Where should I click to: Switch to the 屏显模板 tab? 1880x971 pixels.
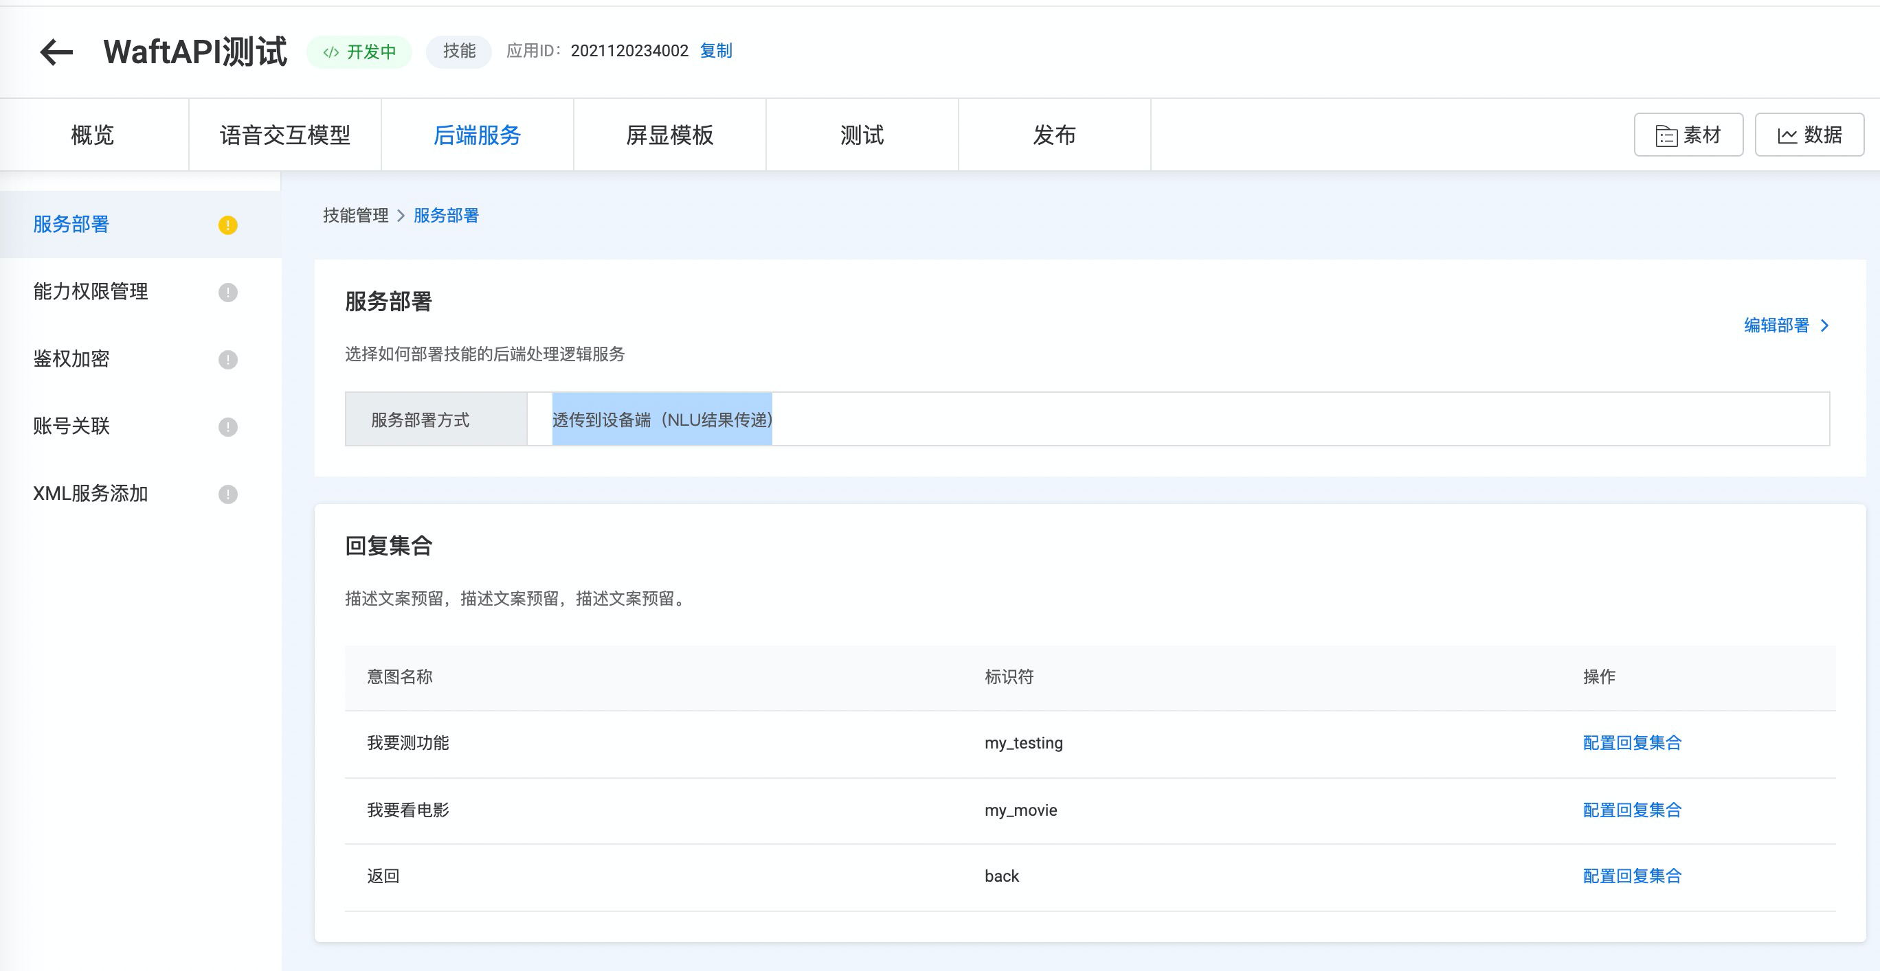[669, 135]
